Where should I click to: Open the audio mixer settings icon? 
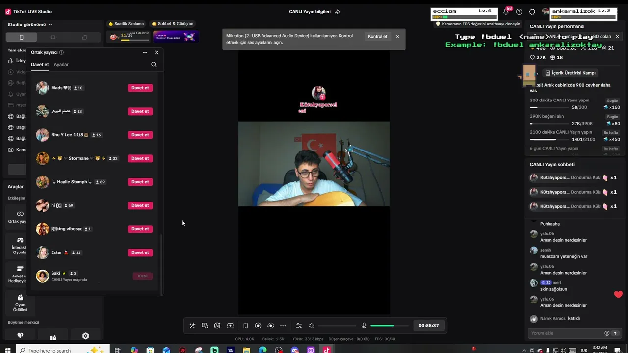click(x=299, y=326)
